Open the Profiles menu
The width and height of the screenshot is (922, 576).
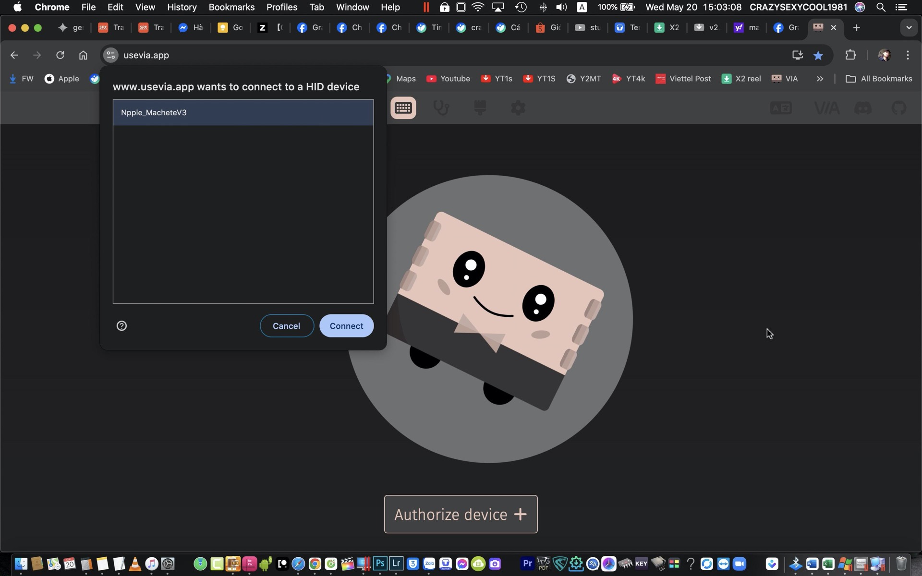pyautogui.click(x=282, y=7)
